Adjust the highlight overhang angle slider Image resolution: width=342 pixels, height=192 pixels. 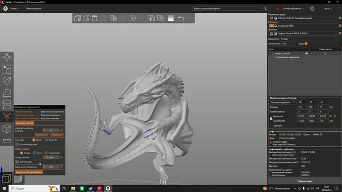51,130
